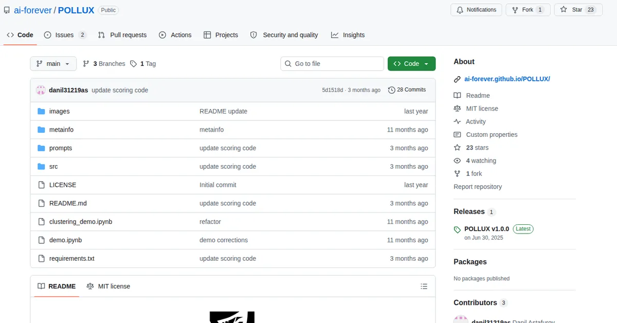Click Report repository link
The width and height of the screenshot is (617, 323).
pos(478,187)
